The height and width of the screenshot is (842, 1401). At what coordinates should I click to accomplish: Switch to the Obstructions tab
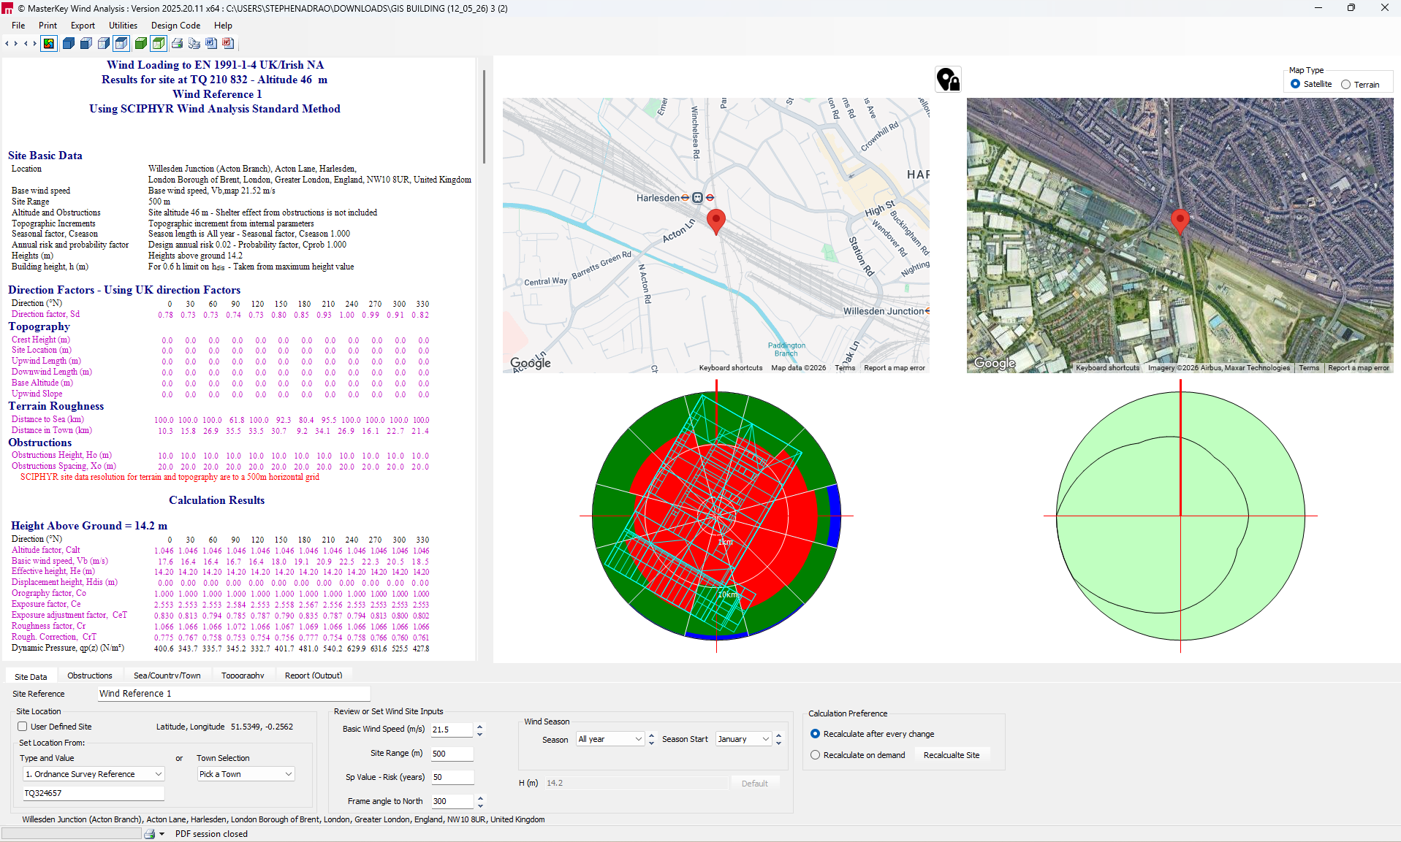(90, 675)
